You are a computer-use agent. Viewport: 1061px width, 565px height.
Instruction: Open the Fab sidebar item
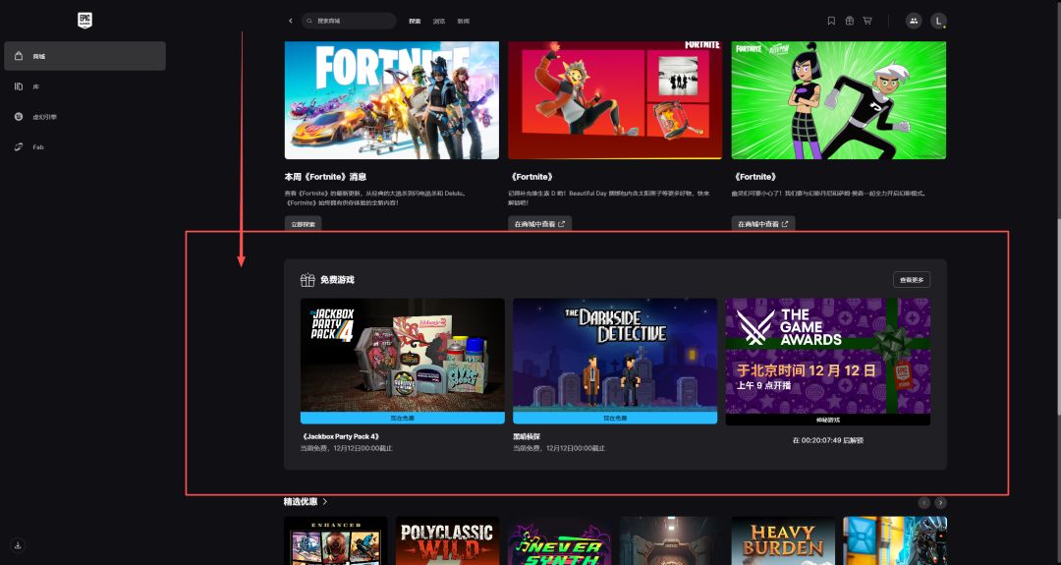[84, 146]
